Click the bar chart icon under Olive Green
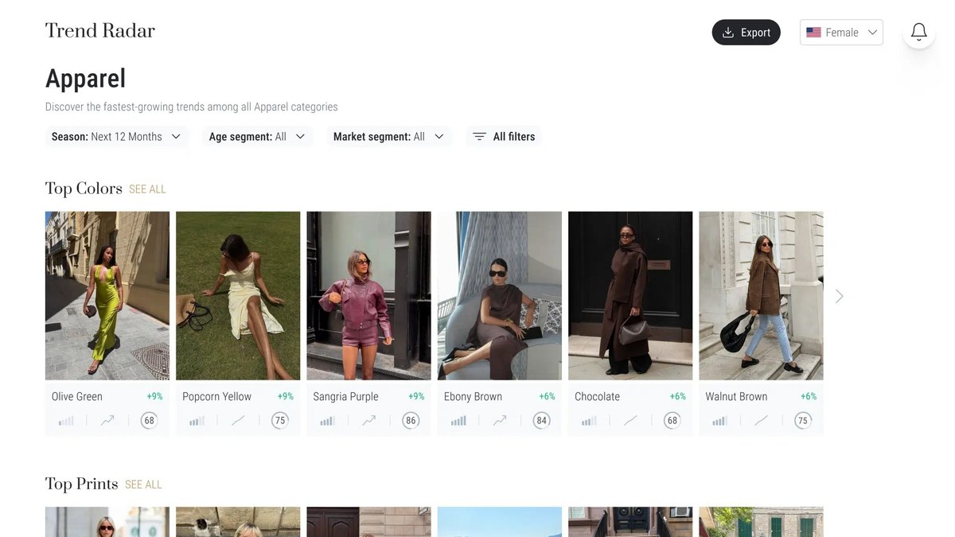This screenshot has height=537, width=955. tap(66, 421)
